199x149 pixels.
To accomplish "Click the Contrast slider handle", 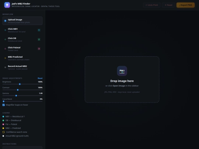I will coord(18,90).
